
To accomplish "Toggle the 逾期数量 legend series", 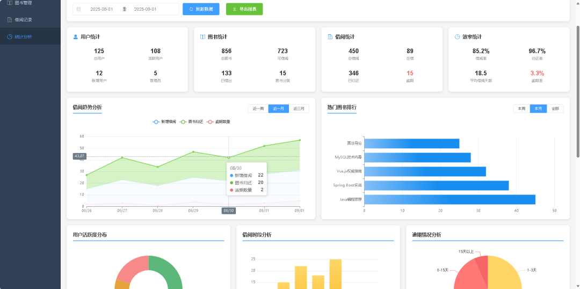I will [x=218, y=122].
